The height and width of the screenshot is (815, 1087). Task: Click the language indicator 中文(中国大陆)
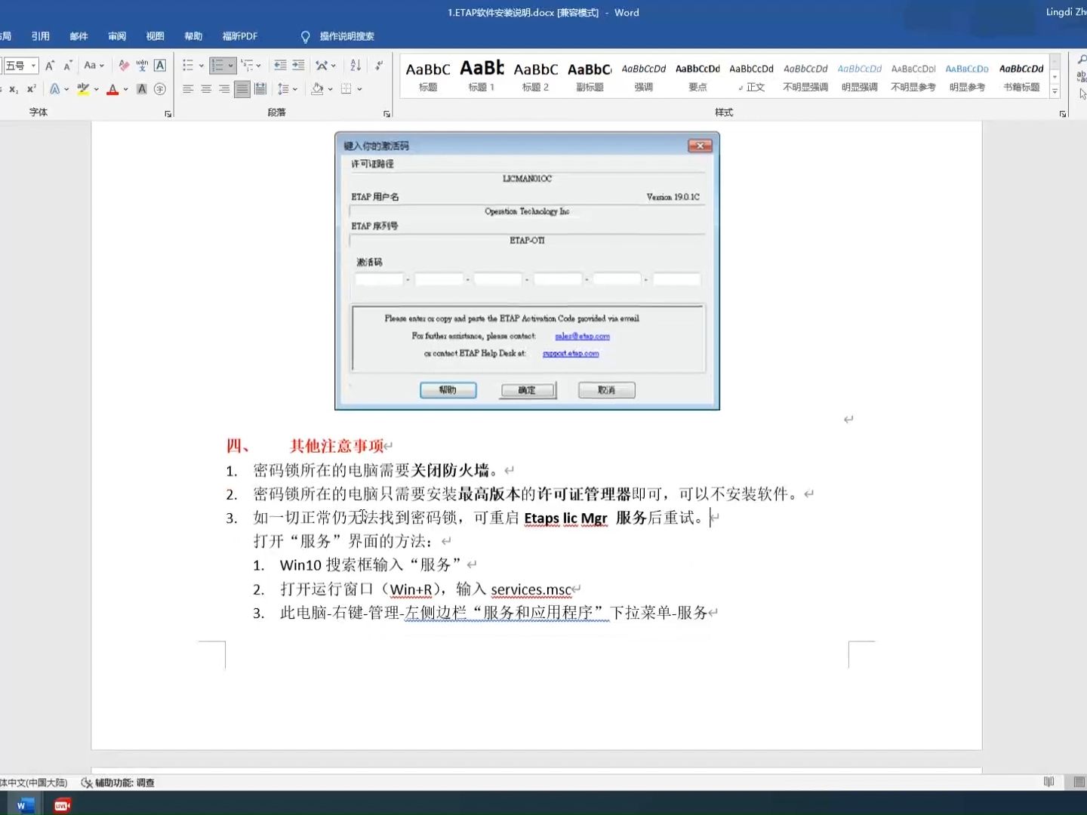click(x=34, y=783)
